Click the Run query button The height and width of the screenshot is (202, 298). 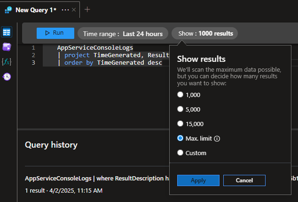point(55,33)
